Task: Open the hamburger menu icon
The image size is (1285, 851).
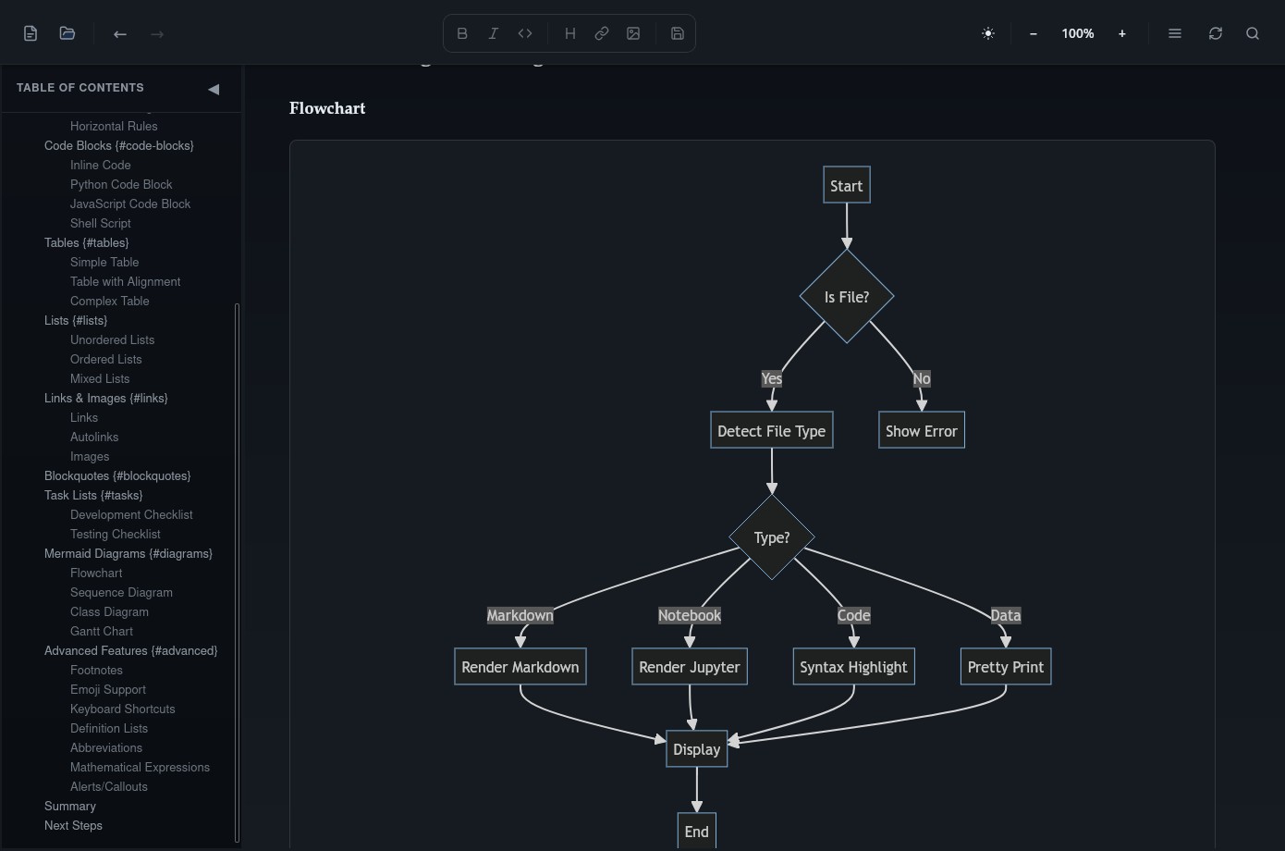Action: coord(1175,33)
